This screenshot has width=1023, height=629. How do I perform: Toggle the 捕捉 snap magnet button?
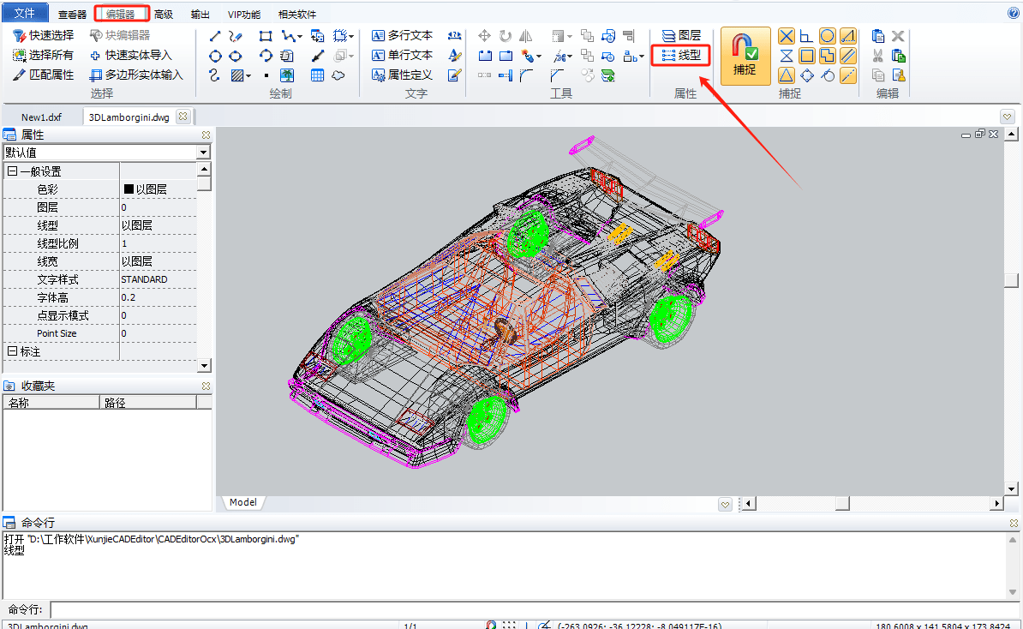pyautogui.click(x=745, y=56)
